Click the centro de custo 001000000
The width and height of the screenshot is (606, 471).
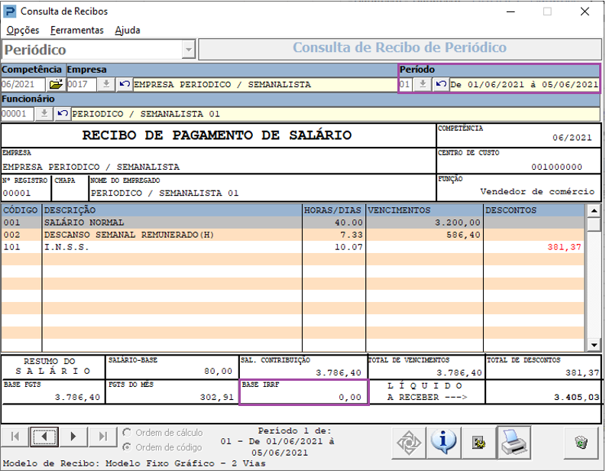coord(556,167)
